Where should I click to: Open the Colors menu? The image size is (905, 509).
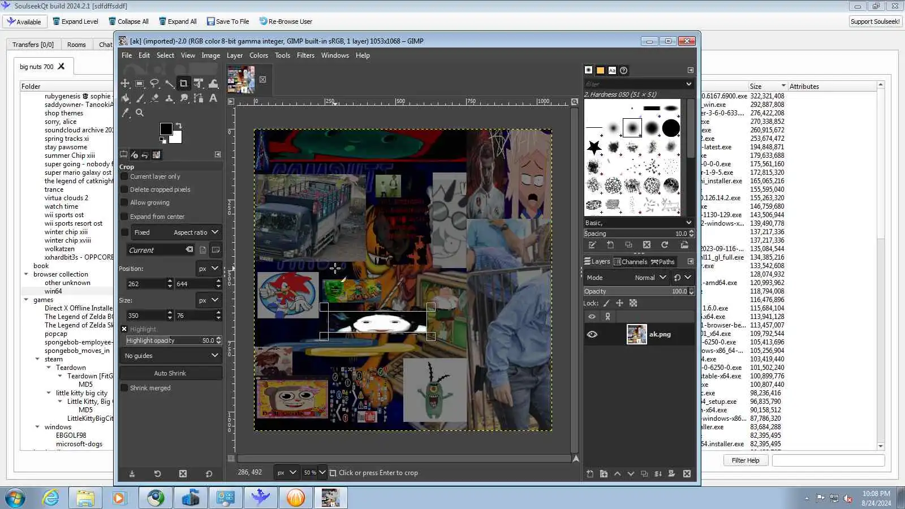pyautogui.click(x=258, y=55)
